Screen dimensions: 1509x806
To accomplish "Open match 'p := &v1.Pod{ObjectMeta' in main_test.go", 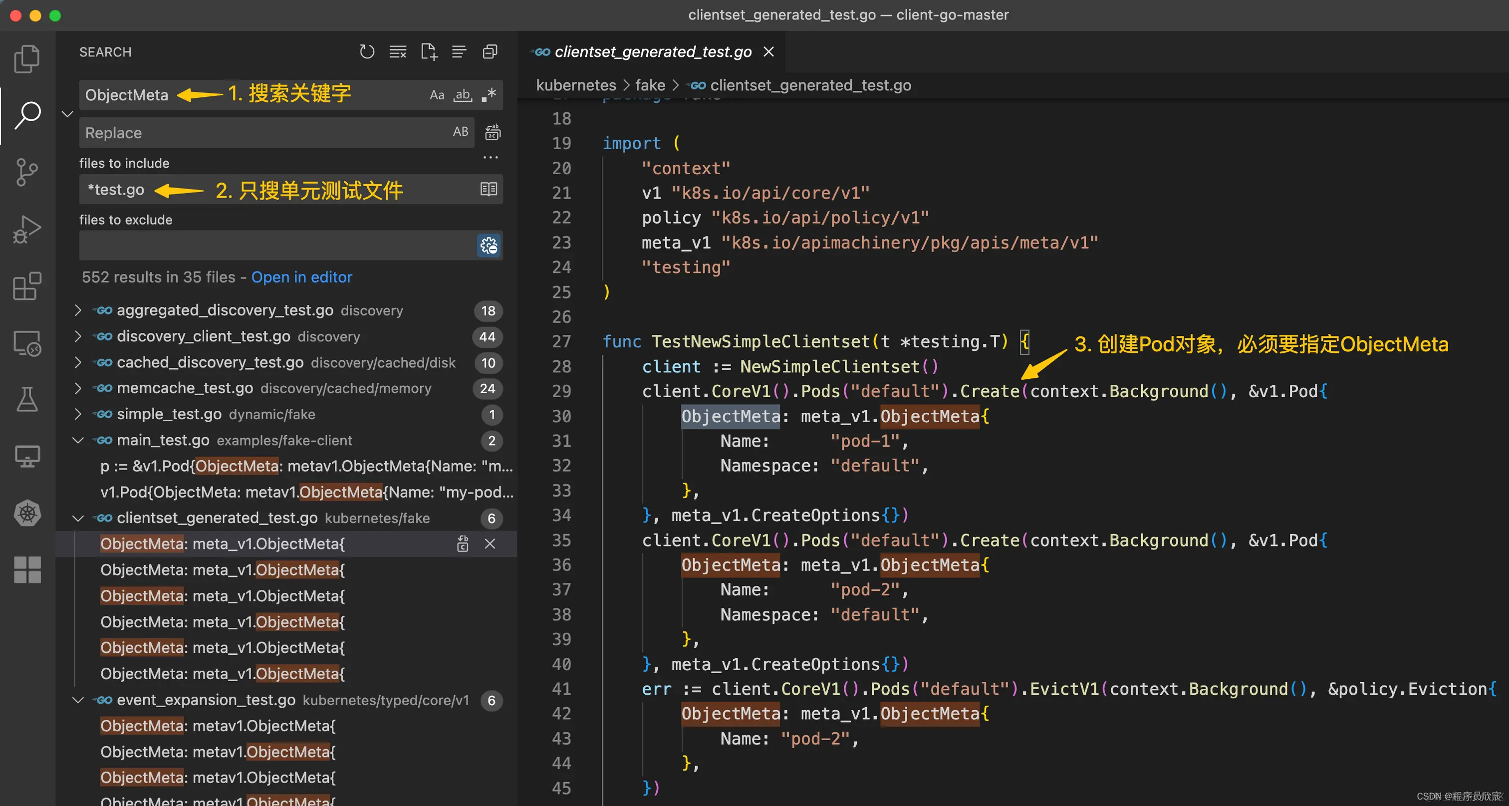I will 306,466.
